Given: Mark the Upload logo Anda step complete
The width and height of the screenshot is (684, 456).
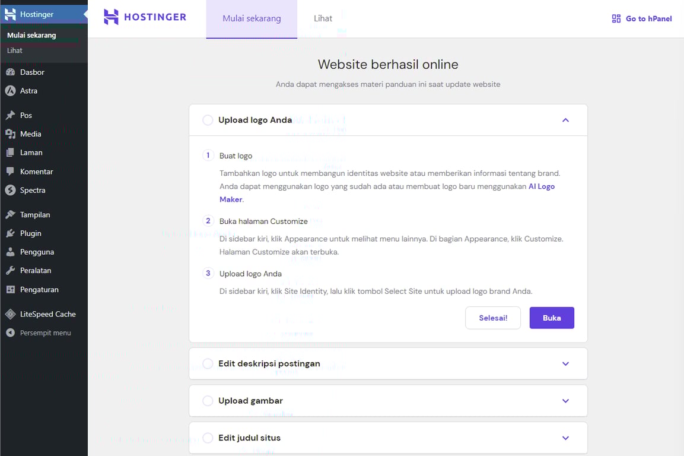Looking at the screenshot, I should coord(208,120).
